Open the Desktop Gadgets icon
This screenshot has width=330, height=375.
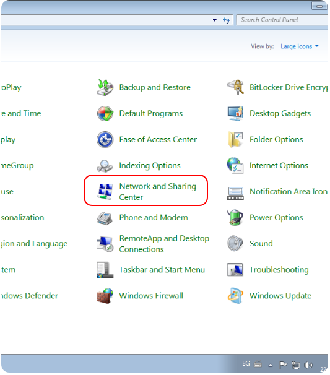235,114
